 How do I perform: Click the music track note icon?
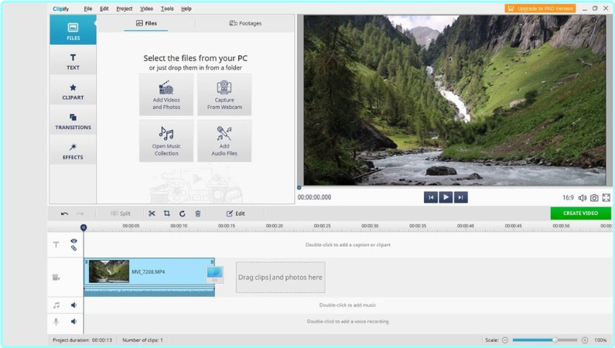56,305
